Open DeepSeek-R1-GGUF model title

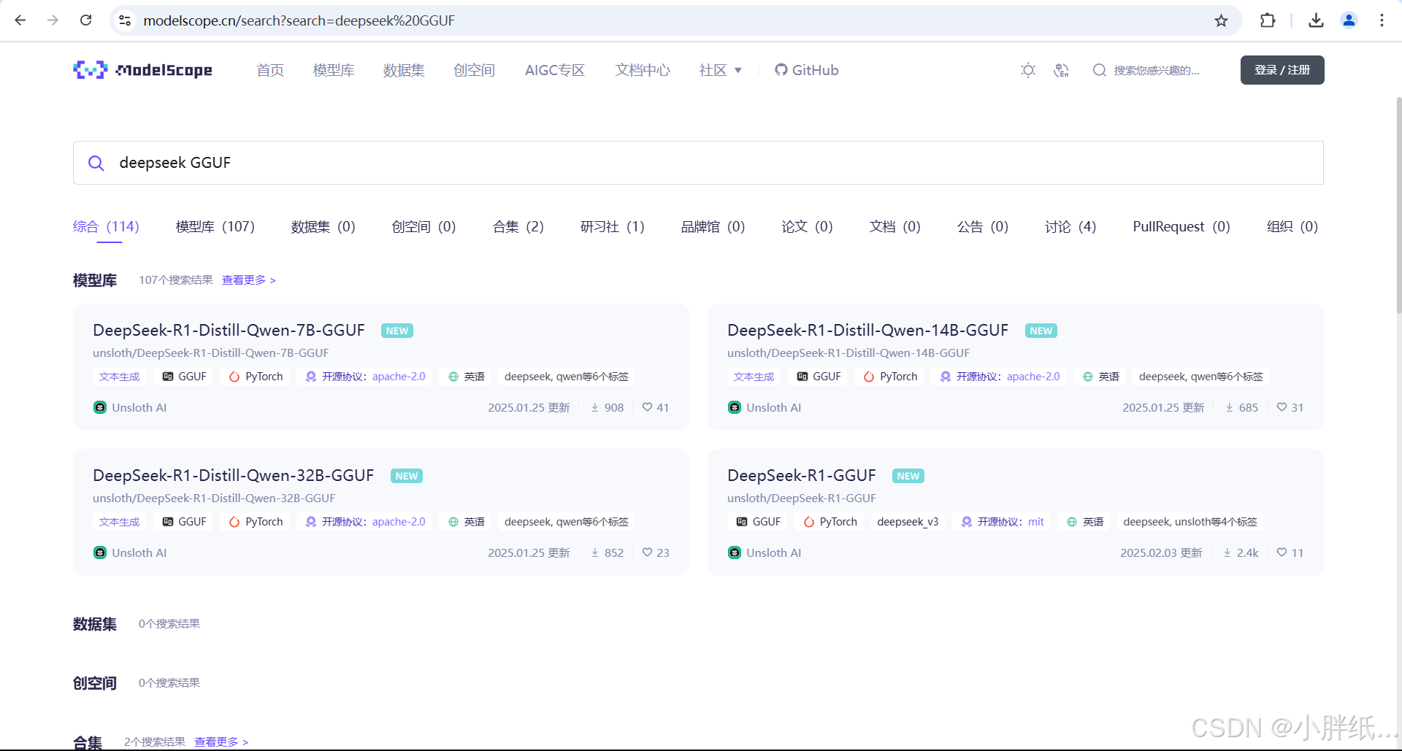click(x=802, y=476)
